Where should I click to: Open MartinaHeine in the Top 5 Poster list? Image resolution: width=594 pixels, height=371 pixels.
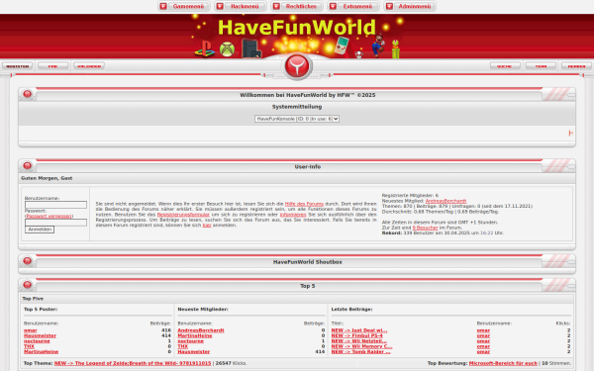(41, 351)
